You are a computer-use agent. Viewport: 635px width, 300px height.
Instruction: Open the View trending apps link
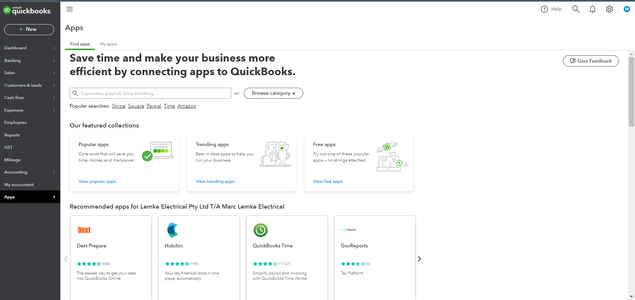[x=215, y=181]
